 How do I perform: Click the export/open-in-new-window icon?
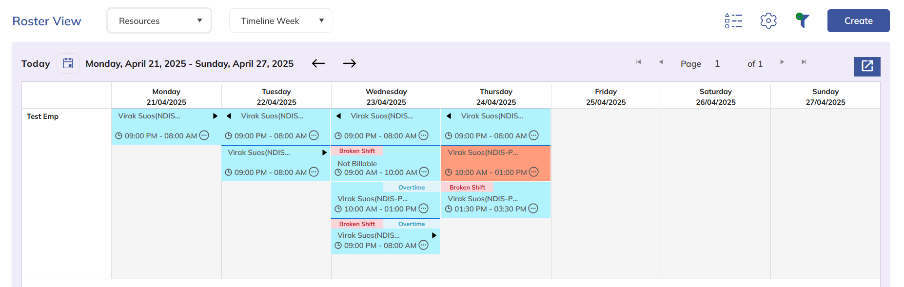click(867, 66)
